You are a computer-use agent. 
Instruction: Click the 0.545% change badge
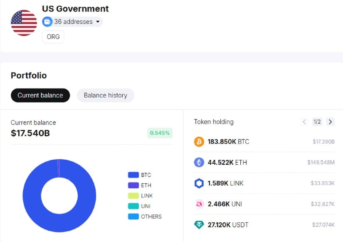tap(160, 133)
